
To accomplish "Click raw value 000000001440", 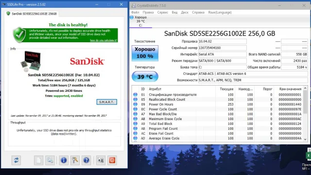I will (x=290, y=105).
